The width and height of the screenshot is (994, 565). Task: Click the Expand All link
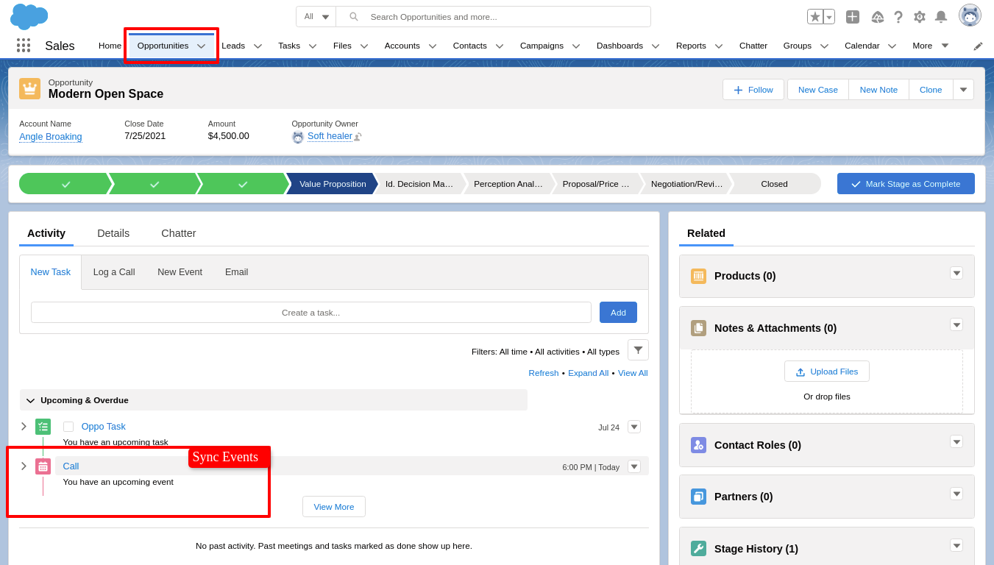588,373
